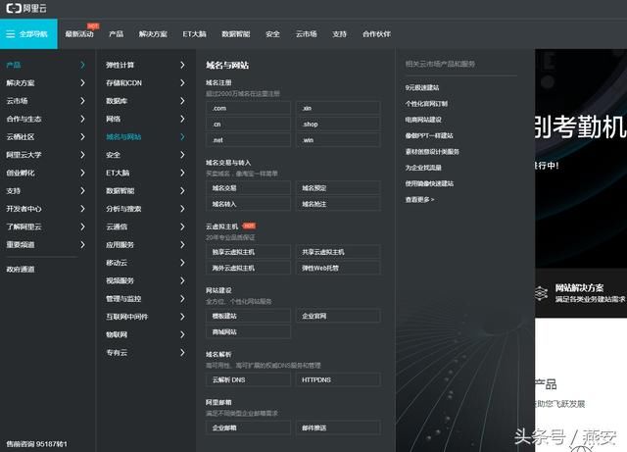
Task: Expand the 弹性计算 submenu arrow
Action: click(x=182, y=65)
